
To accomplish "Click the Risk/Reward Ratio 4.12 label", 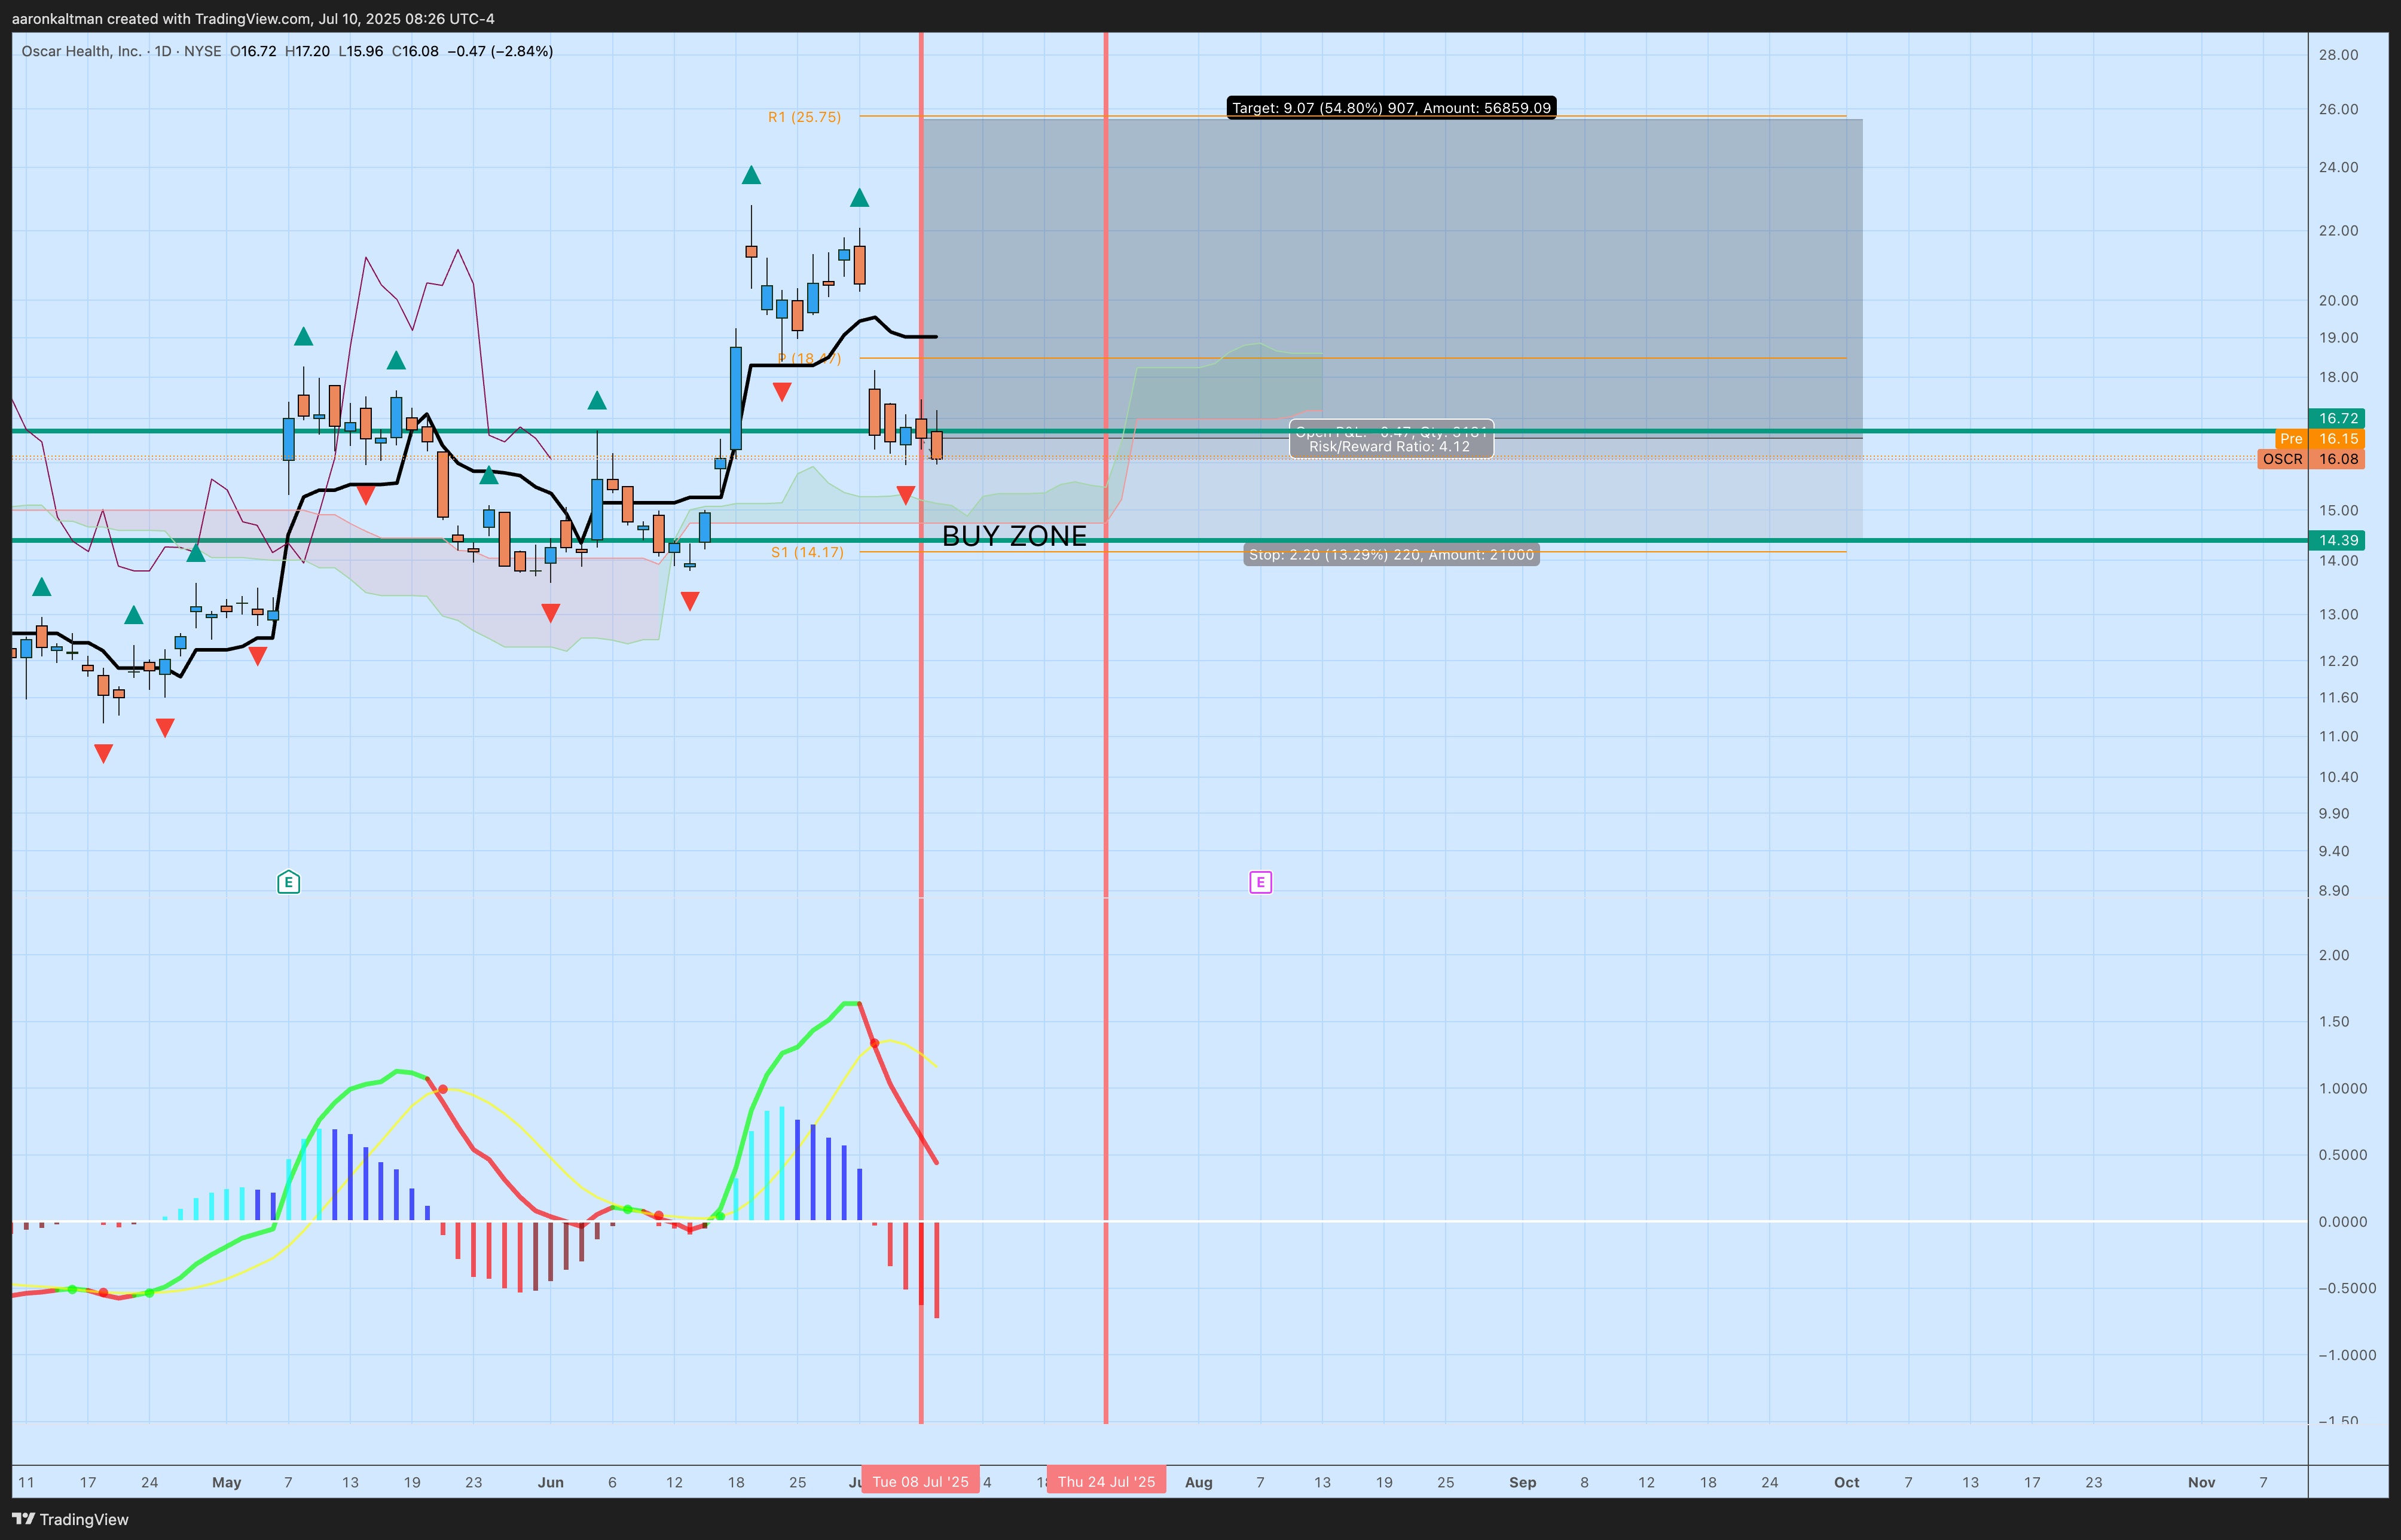I will tap(1389, 447).
